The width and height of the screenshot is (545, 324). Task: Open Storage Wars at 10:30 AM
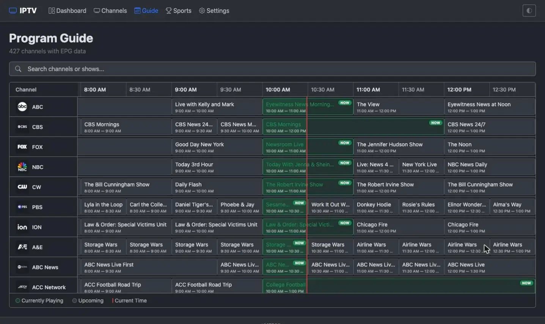point(330,247)
